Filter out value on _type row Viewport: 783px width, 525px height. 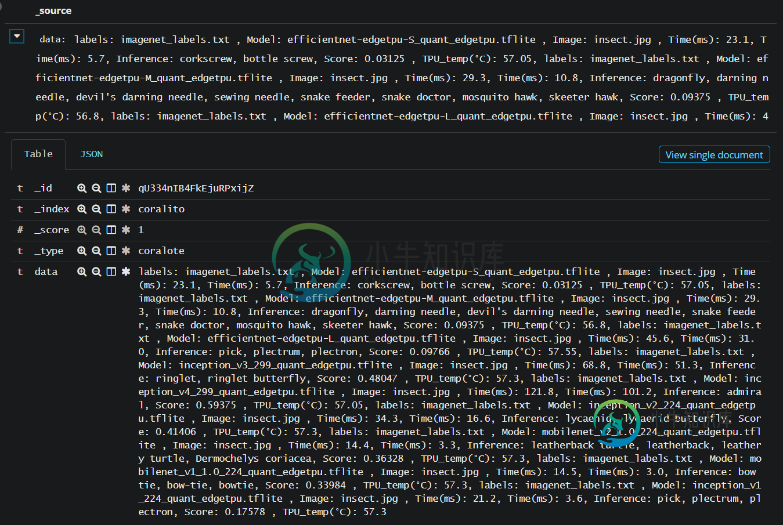pos(96,251)
